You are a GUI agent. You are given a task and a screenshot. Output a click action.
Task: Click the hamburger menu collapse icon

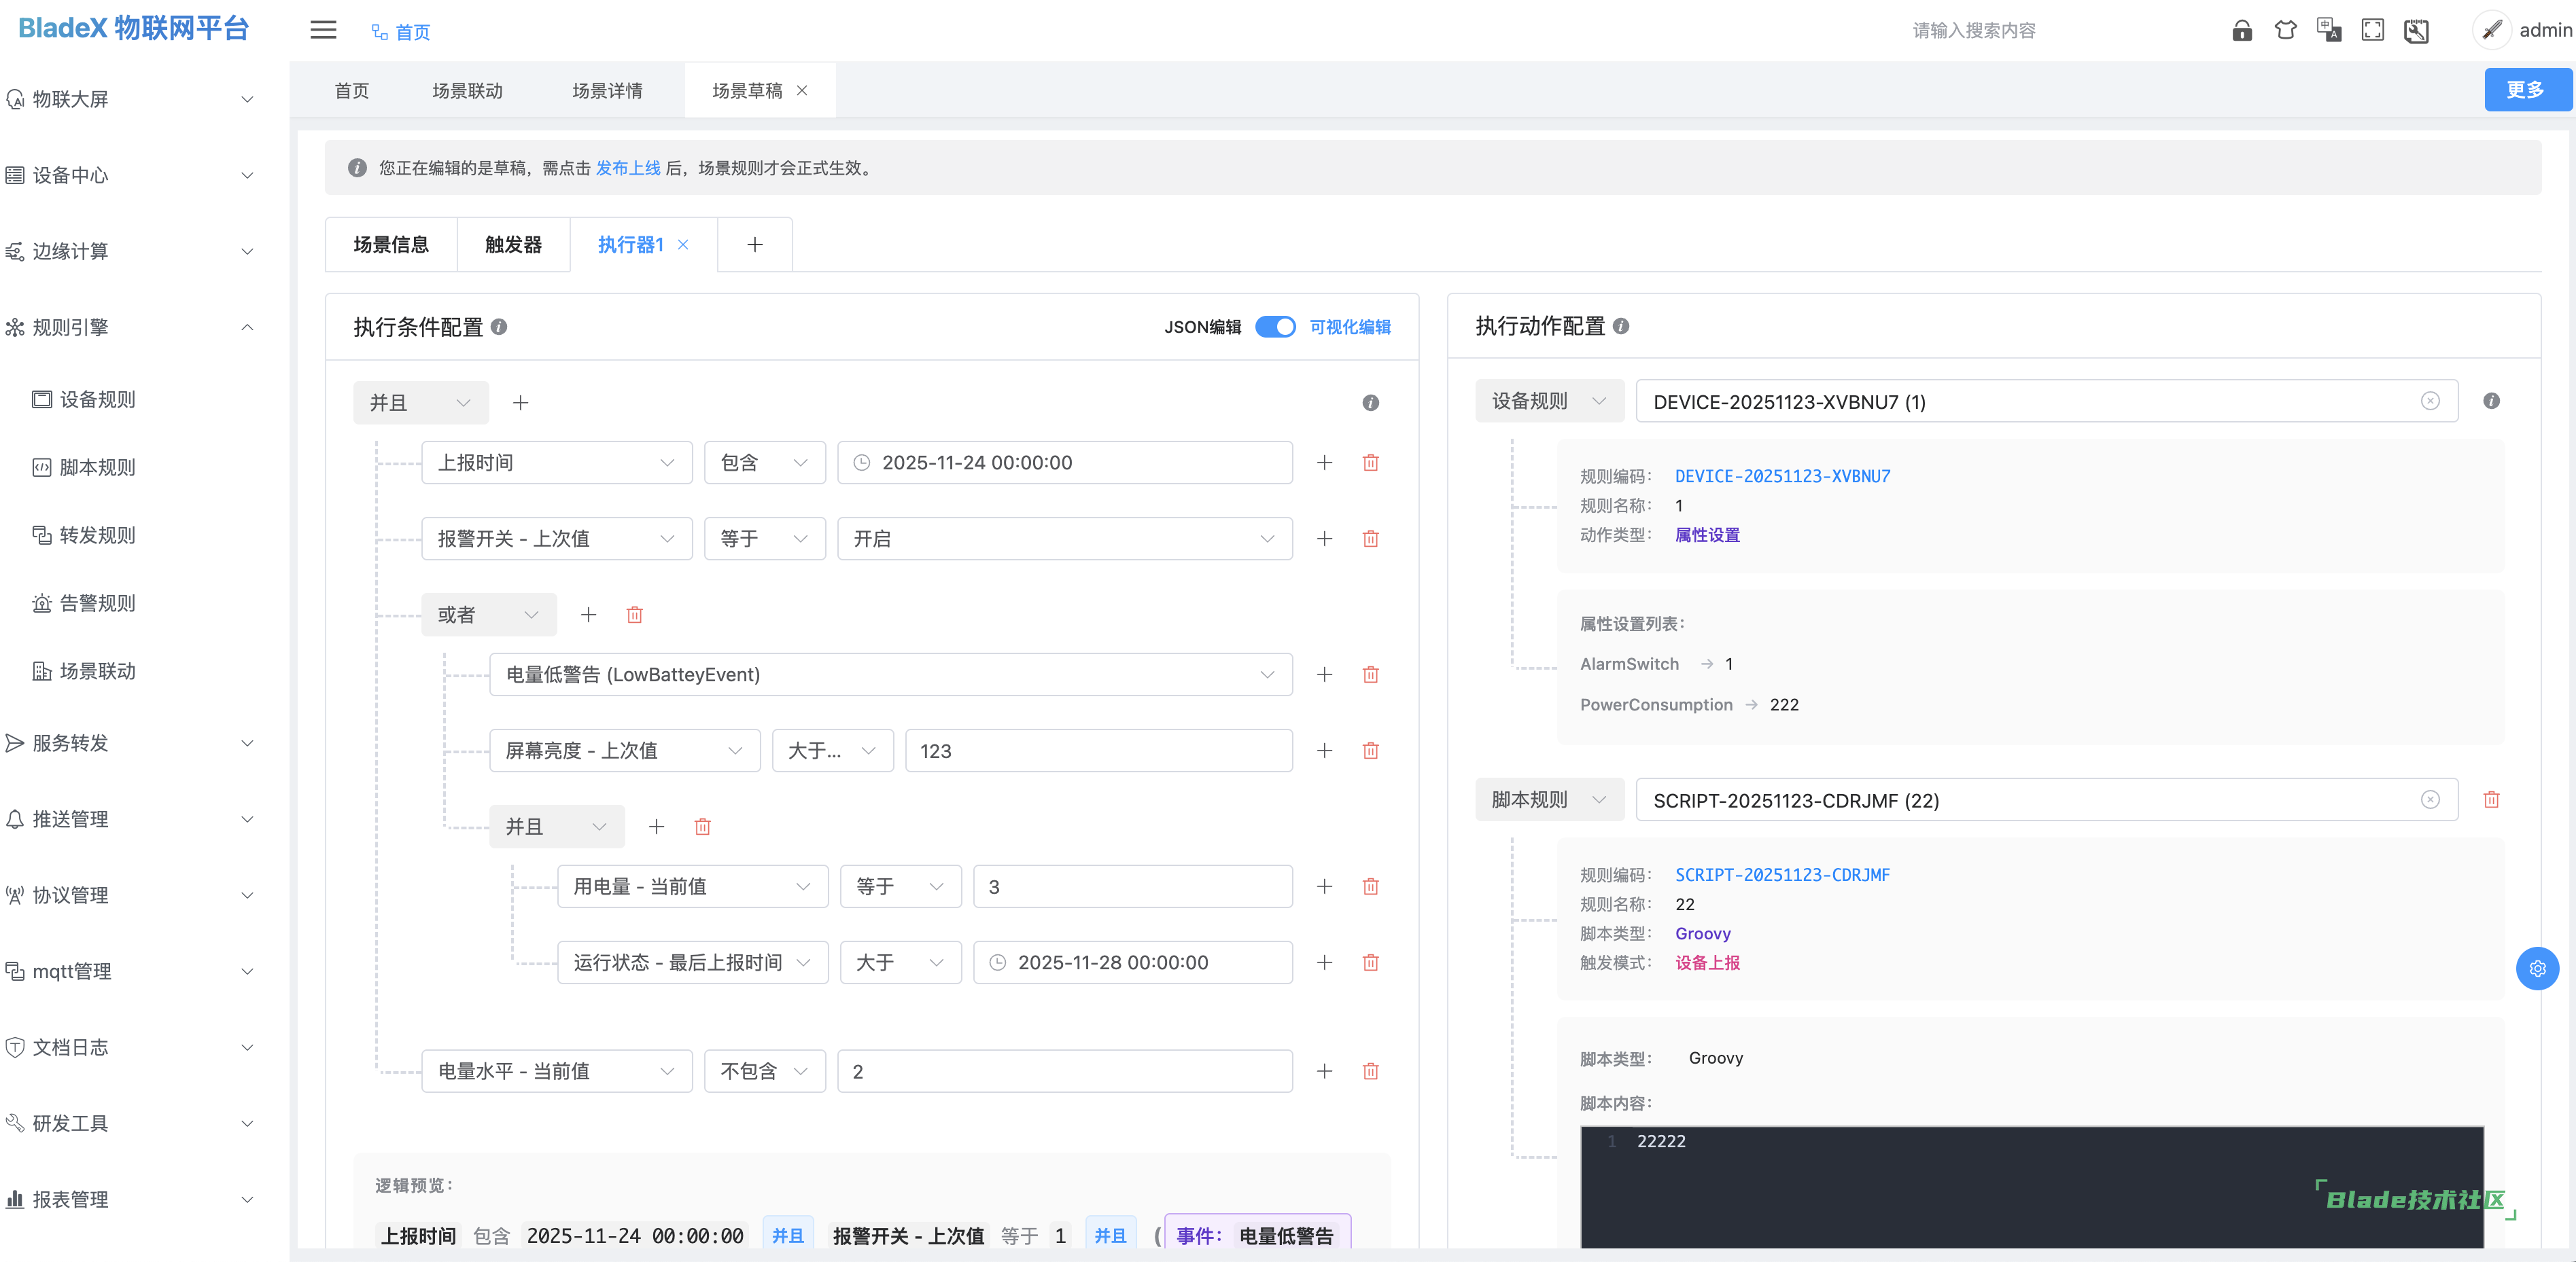pyautogui.click(x=323, y=30)
